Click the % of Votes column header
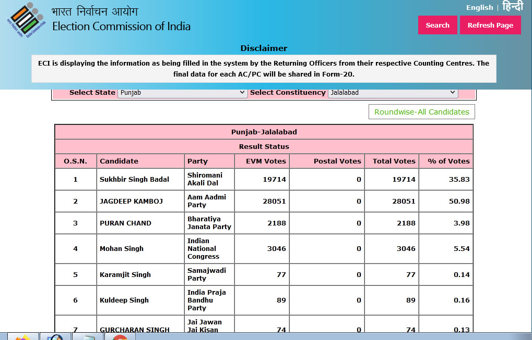The width and height of the screenshot is (532, 340). 446,161
